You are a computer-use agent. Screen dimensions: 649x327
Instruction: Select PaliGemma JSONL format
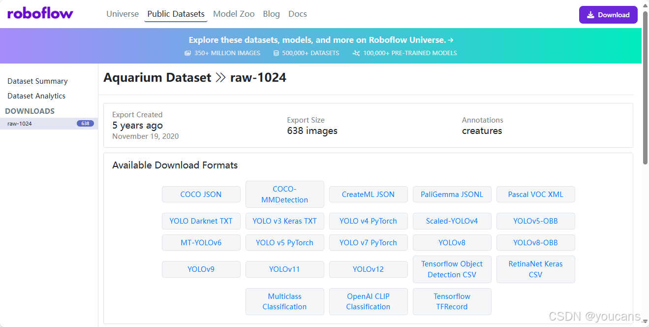452,194
